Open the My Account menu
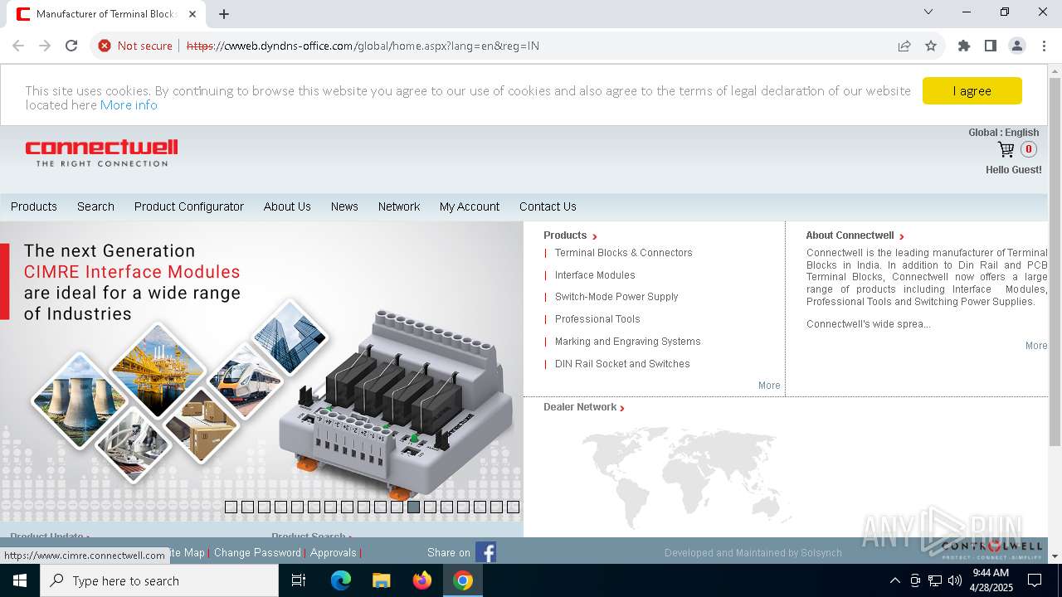Image resolution: width=1062 pixels, height=597 pixels. tap(470, 206)
